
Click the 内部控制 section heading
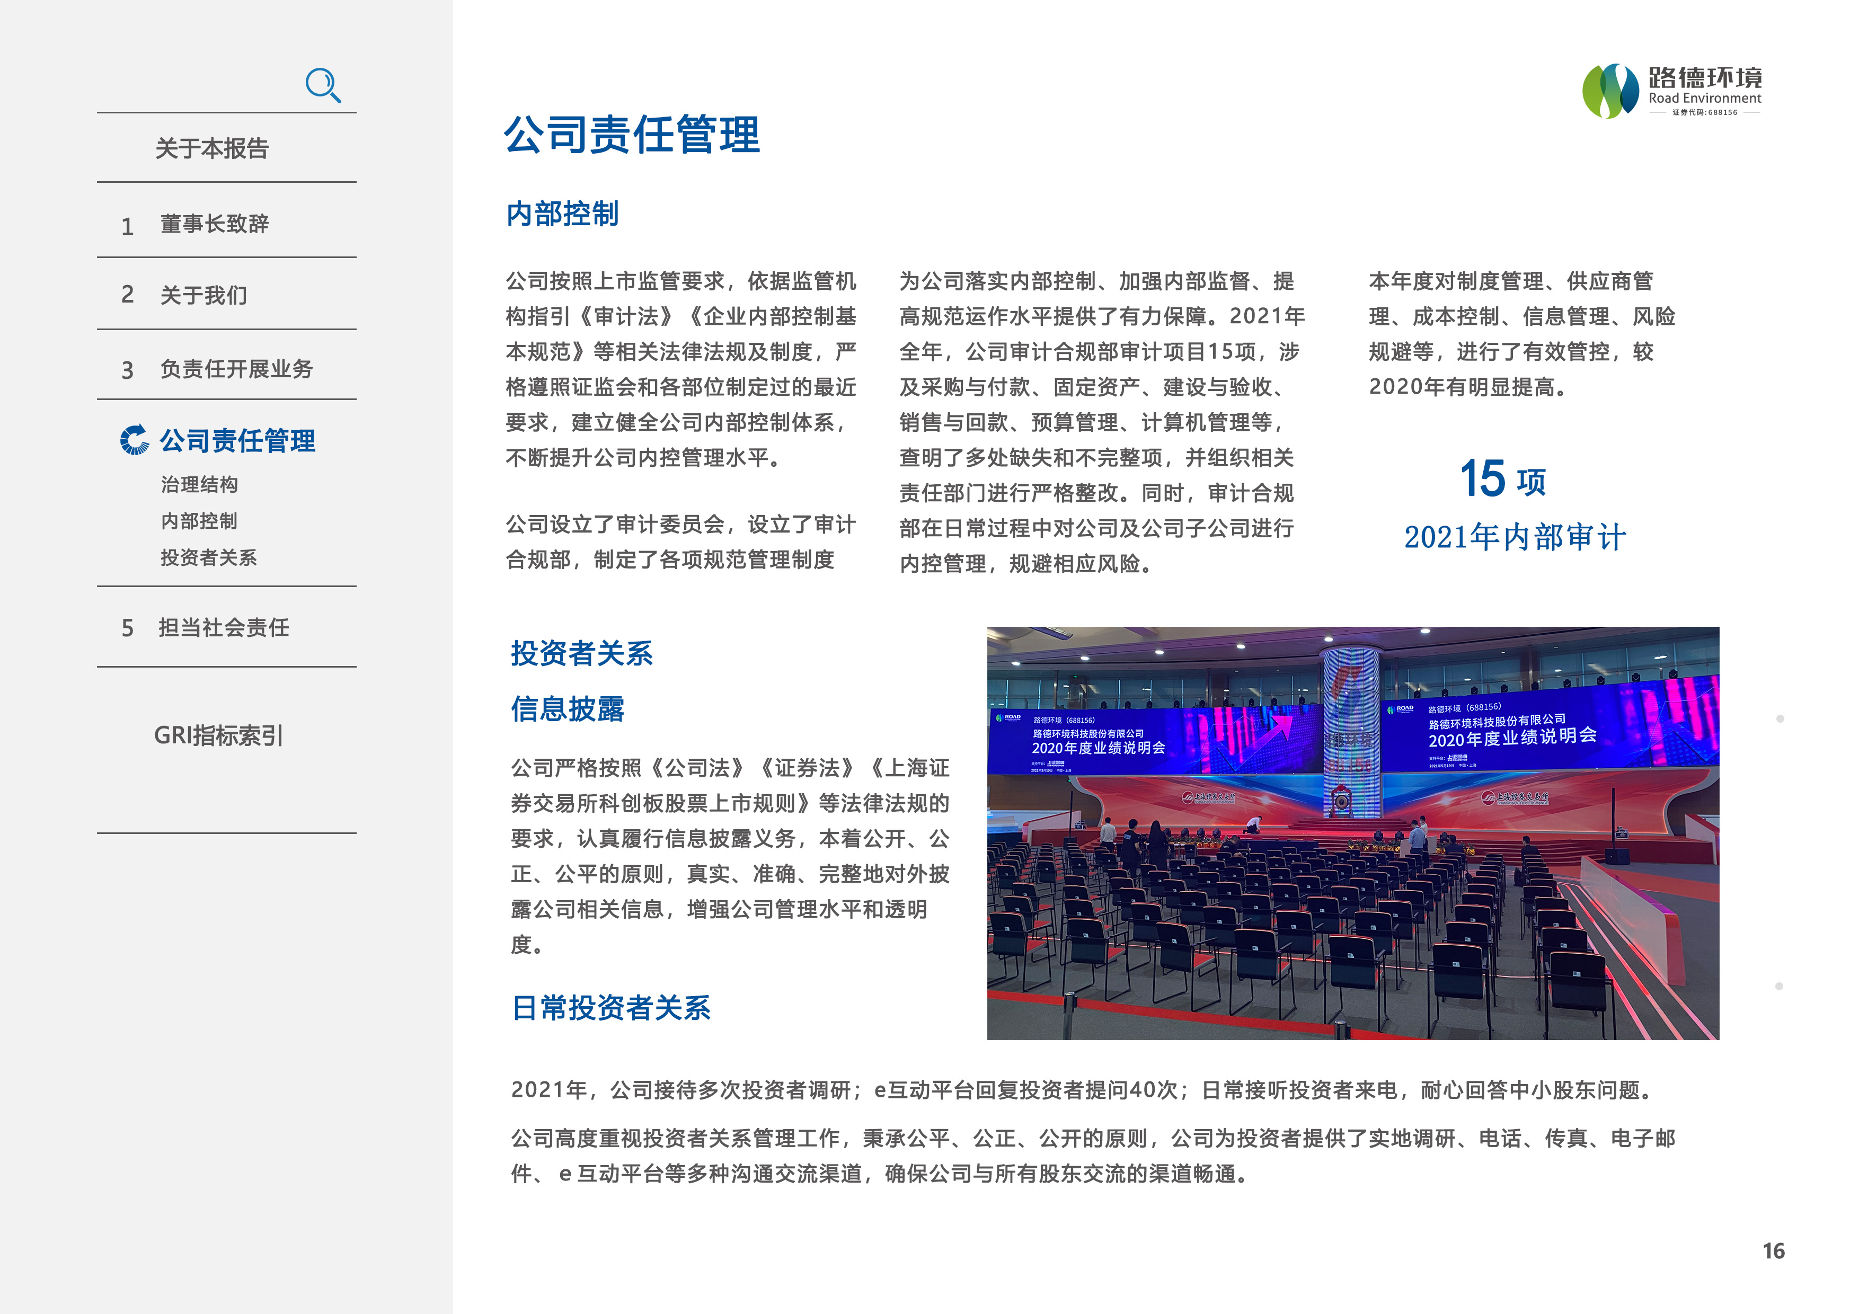point(562,214)
